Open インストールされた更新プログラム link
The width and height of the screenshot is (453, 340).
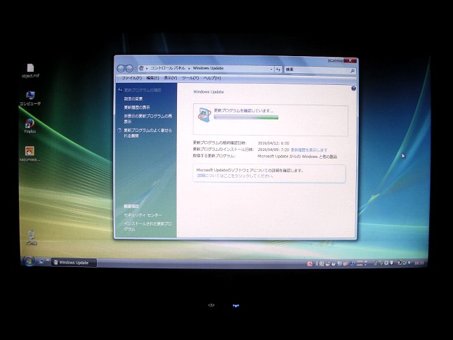147,226
